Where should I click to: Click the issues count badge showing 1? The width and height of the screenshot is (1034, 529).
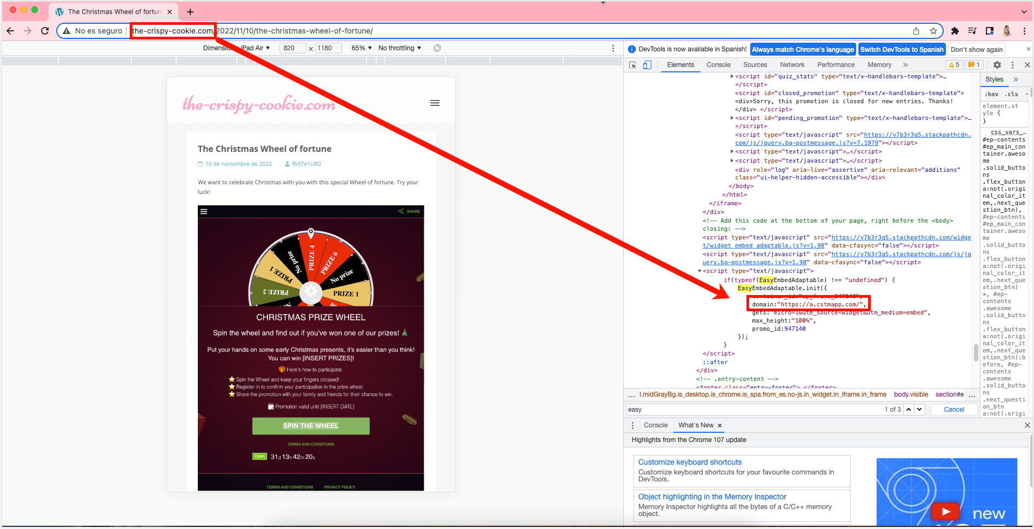(974, 65)
